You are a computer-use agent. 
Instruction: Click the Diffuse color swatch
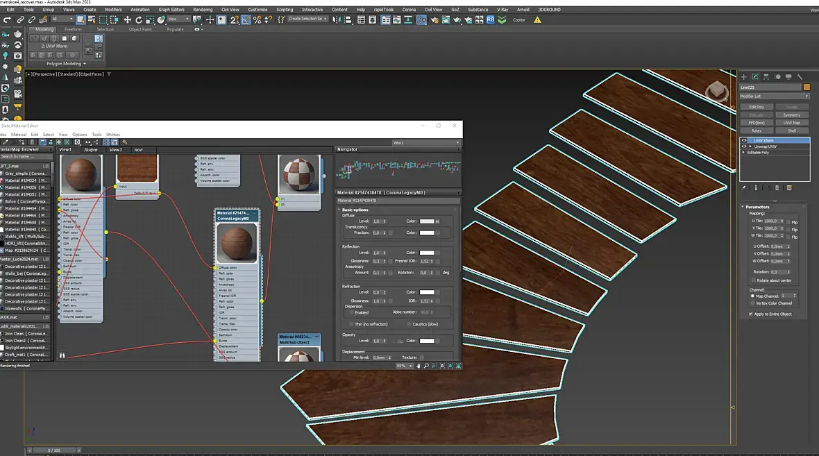[x=427, y=221]
